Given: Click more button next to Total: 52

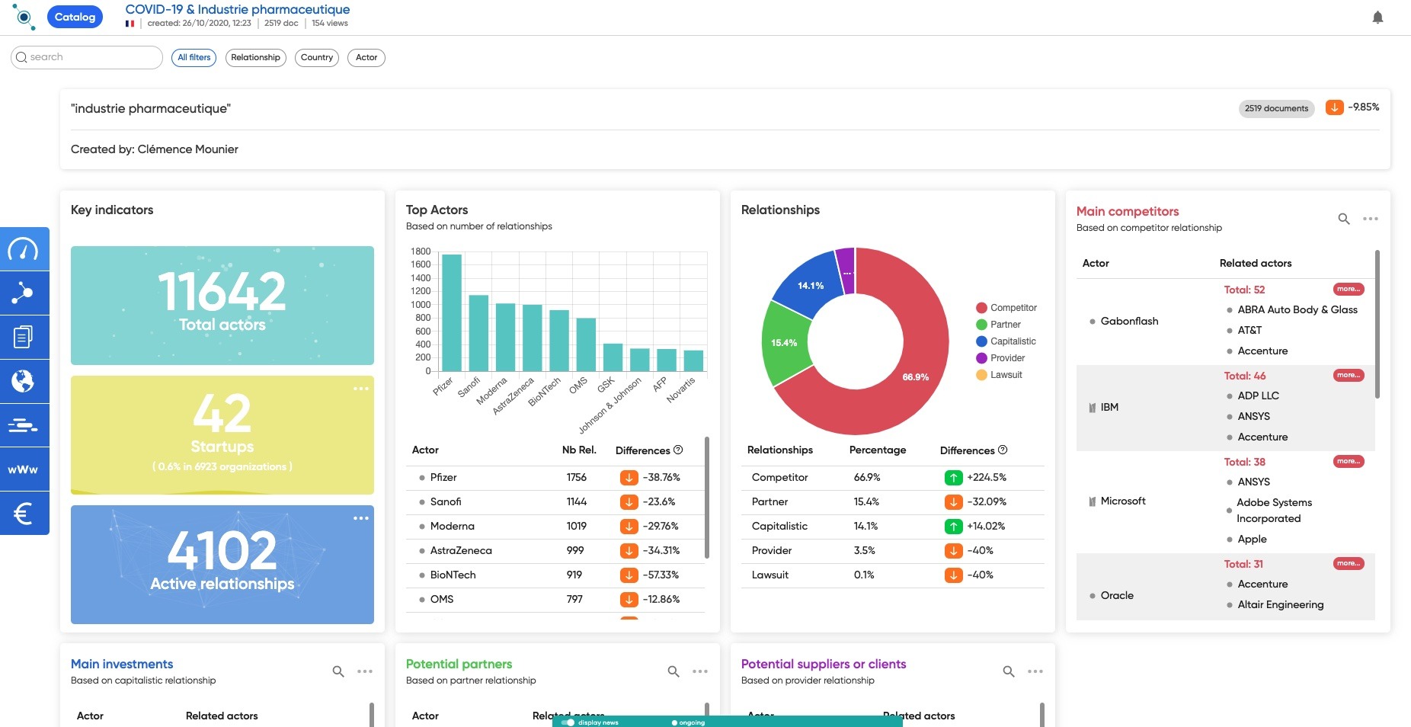Looking at the screenshot, I should click(1349, 290).
